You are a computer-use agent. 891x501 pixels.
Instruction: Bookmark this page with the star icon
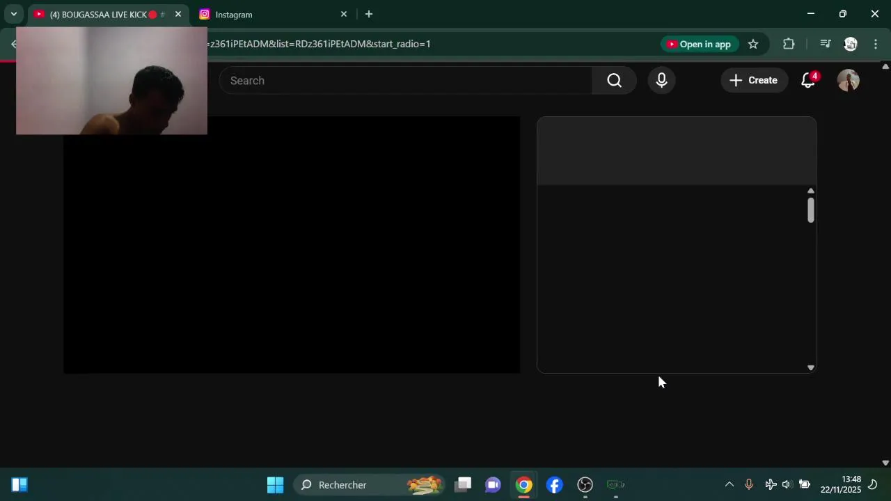coord(753,44)
